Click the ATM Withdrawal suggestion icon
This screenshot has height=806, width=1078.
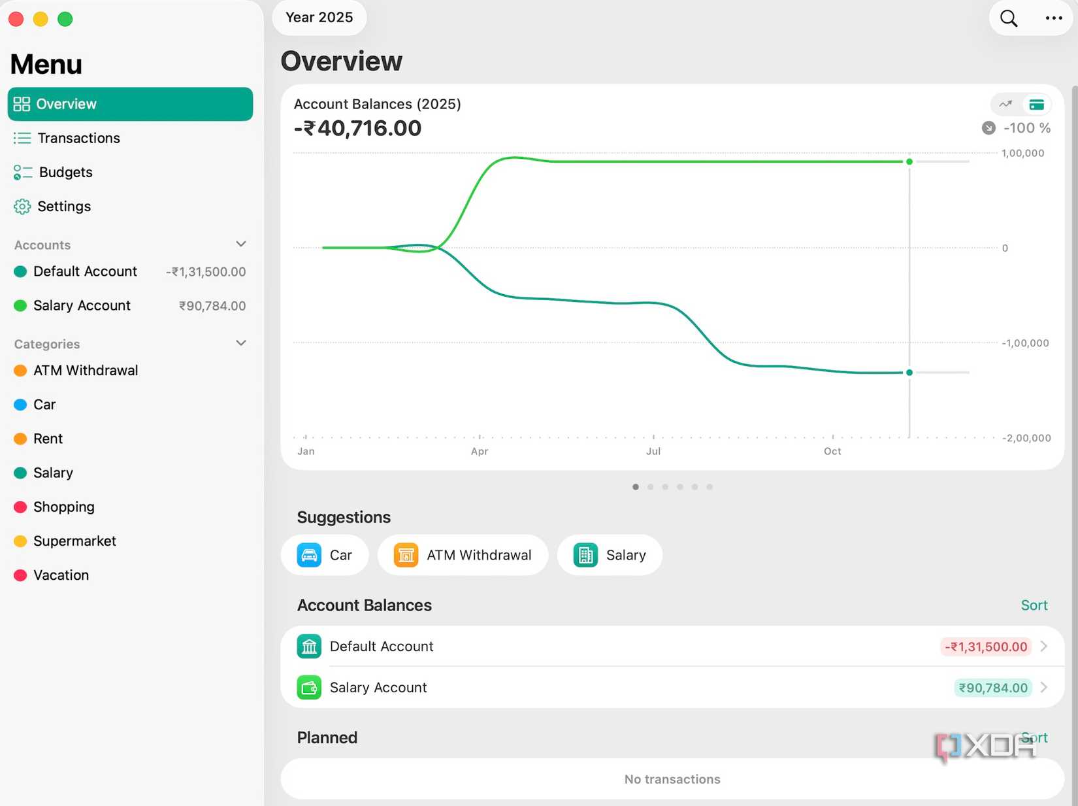pos(406,555)
